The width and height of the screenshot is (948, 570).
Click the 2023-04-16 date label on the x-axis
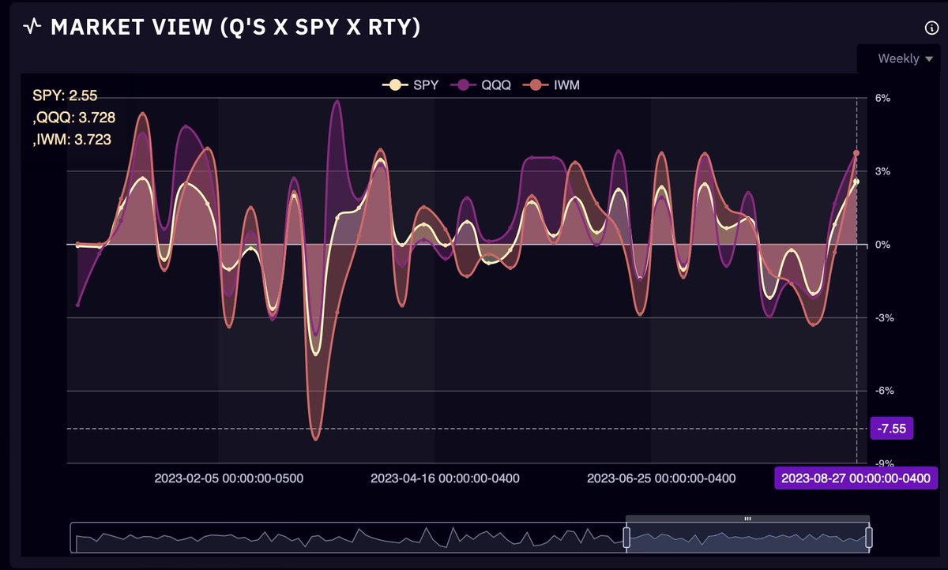pos(445,478)
